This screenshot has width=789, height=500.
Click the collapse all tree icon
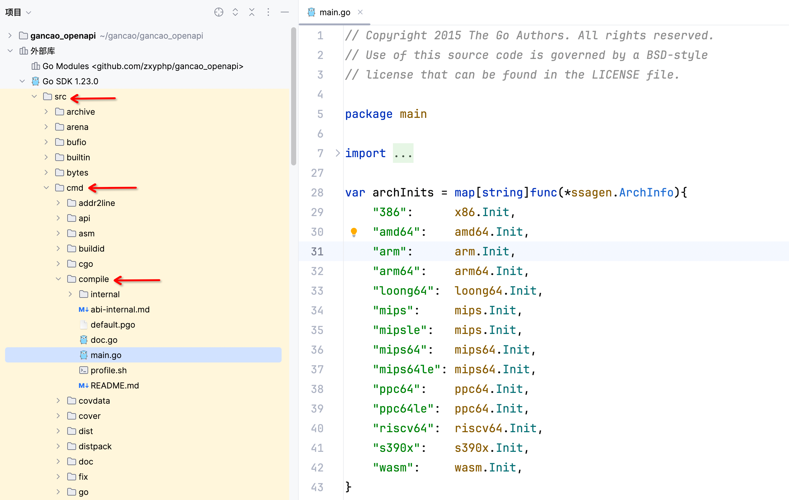pyautogui.click(x=252, y=12)
